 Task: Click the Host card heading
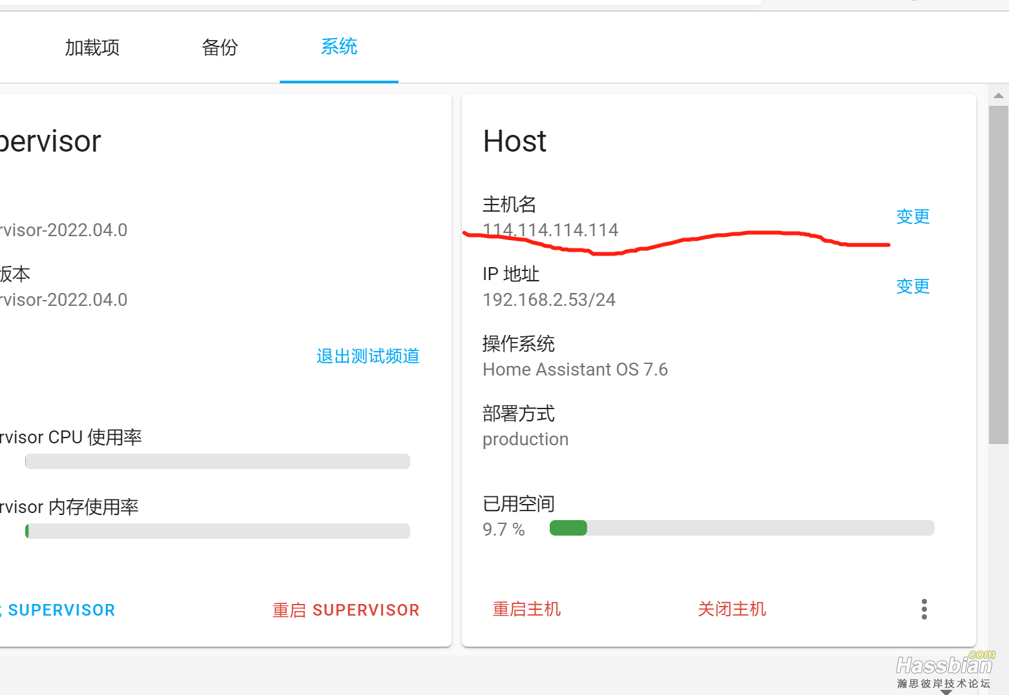click(515, 141)
